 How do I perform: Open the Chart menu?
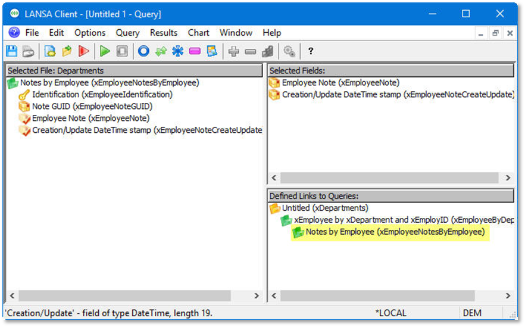tap(199, 33)
